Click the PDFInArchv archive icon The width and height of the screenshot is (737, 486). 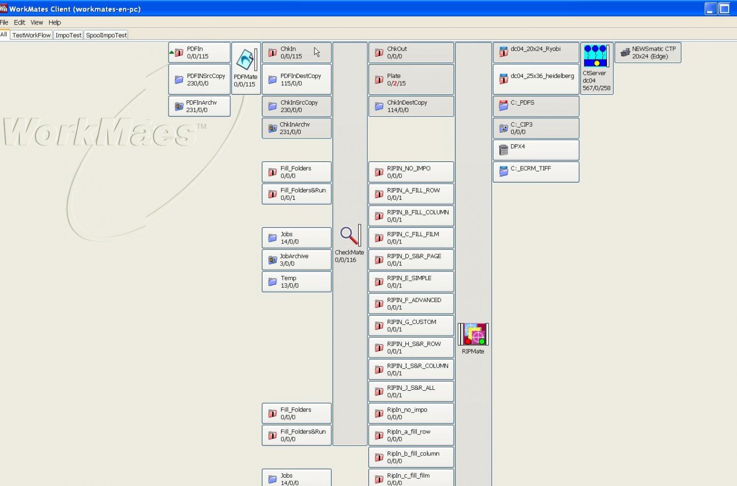click(x=179, y=106)
